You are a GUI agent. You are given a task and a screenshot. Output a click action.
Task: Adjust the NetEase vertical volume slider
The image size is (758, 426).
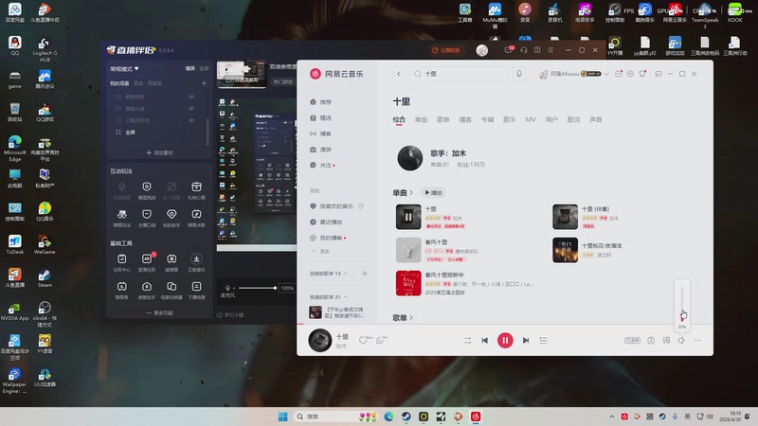coord(682,303)
